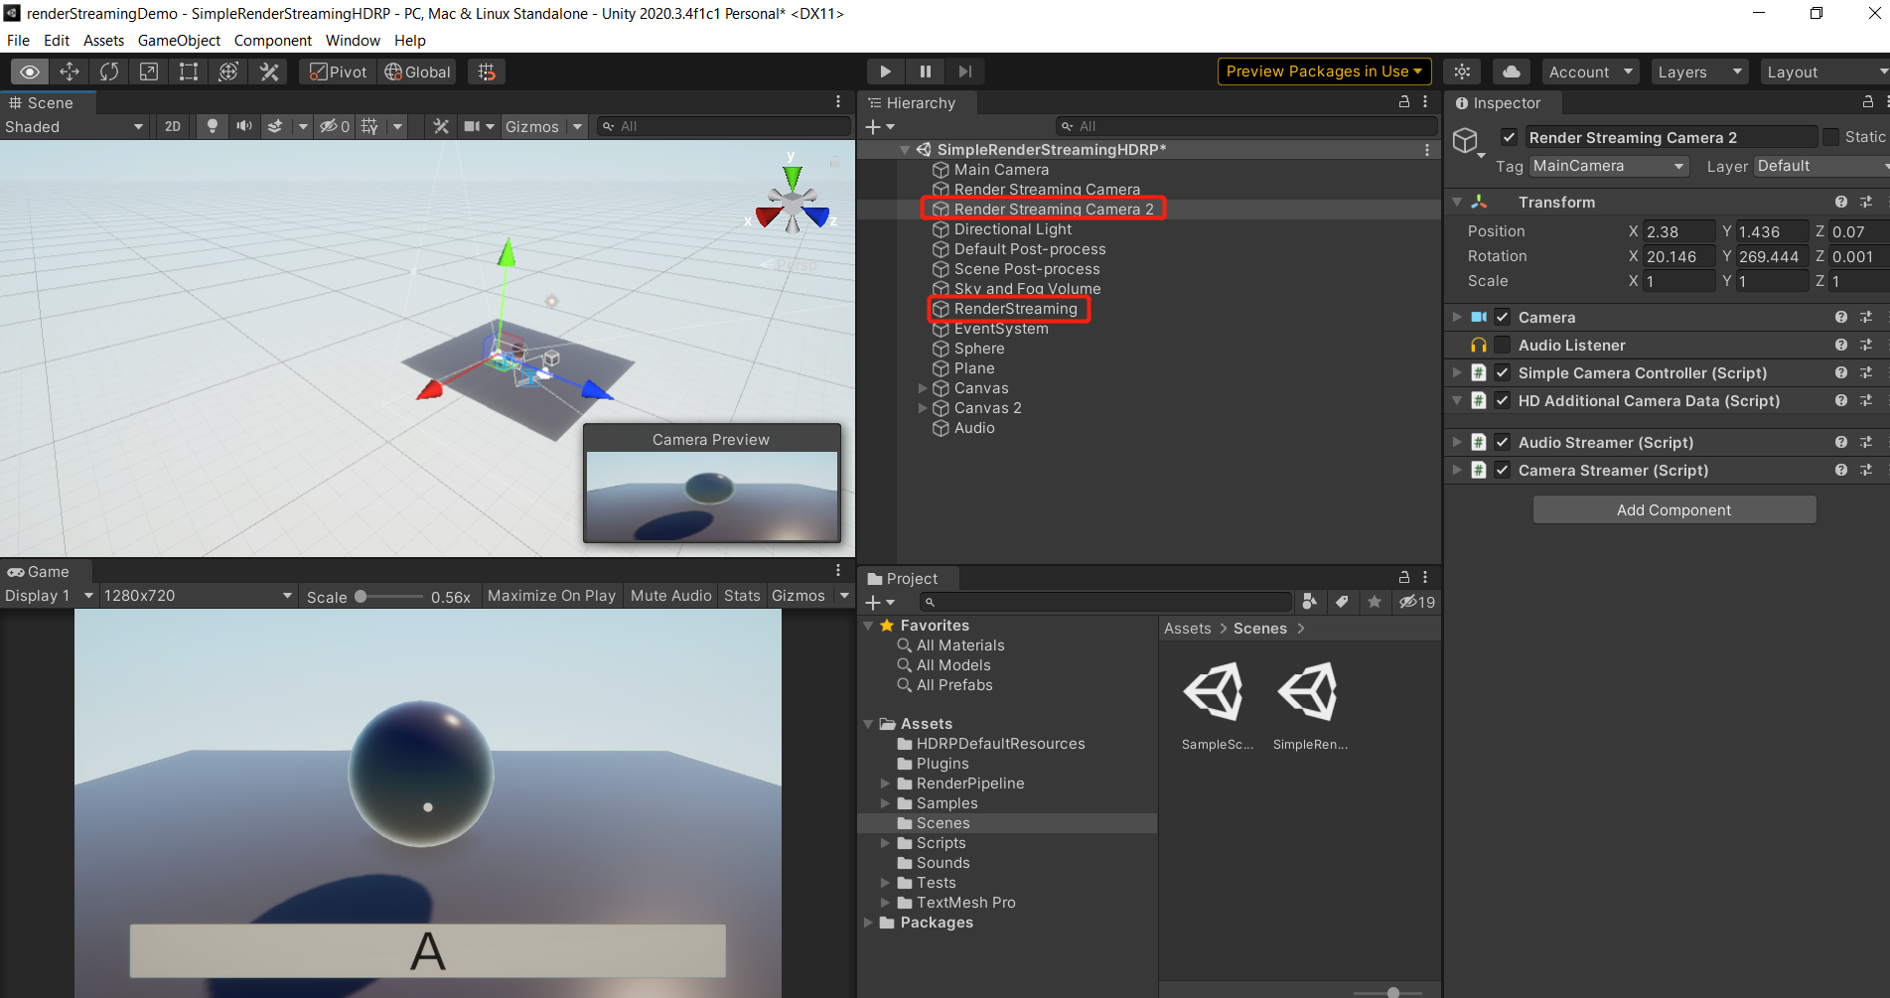Toggle Audio Streamer script checkbox
Image resolution: width=1890 pixels, height=998 pixels.
(x=1503, y=442)
